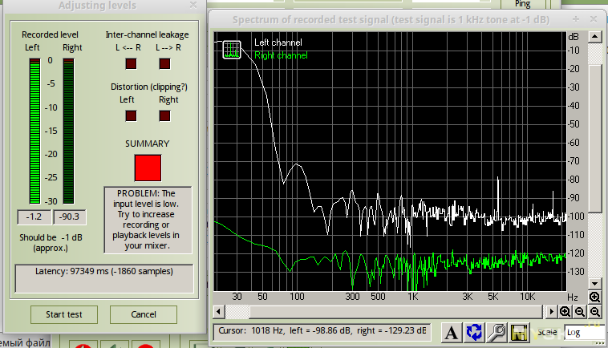The height and width of the screenshot is (348, 608).
Task: Click the 'Recorded level' heading
Action: [x=50, y=34]
